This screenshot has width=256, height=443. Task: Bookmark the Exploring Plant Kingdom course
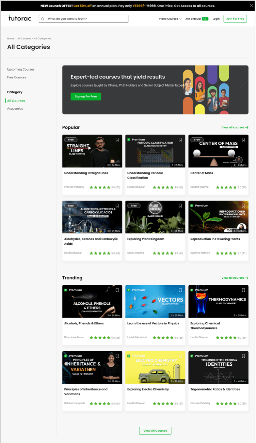pos(180,206)
